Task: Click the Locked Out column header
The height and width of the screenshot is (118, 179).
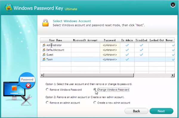Action: 157,40
